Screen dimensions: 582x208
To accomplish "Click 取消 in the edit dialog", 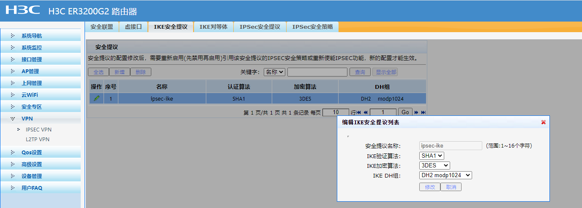I will [451, 187].
